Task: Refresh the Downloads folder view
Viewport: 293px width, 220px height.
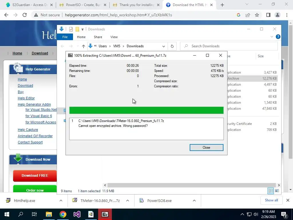Action: pyautogui.click(x=172, y=46)
